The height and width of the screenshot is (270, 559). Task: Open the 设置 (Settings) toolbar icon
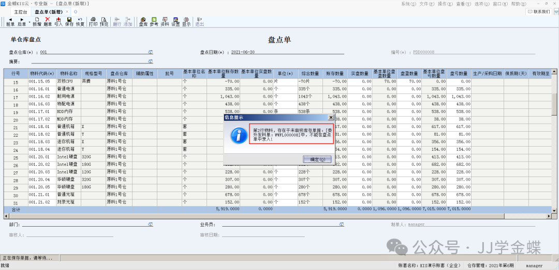(175, 21)
